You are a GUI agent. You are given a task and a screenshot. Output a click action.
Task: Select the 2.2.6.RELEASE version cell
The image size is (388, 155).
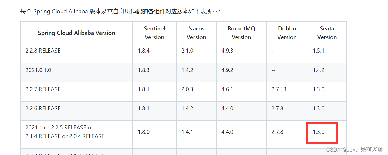[x=43, y=109]
